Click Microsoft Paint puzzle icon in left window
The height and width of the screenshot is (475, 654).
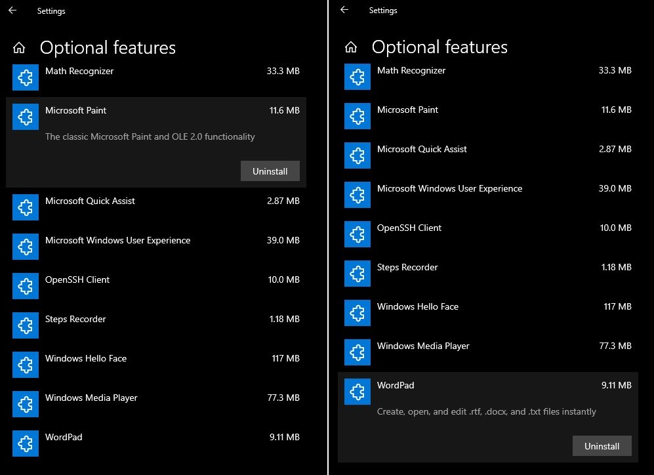pos(26,117)
